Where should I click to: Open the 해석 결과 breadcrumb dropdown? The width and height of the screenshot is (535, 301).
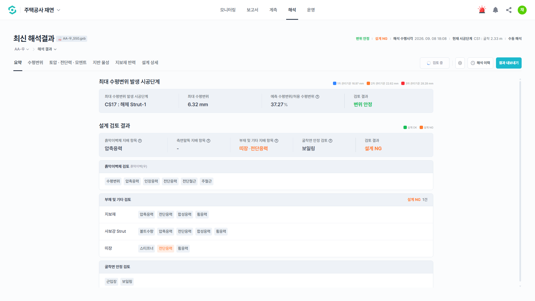(x=47, y=49)
